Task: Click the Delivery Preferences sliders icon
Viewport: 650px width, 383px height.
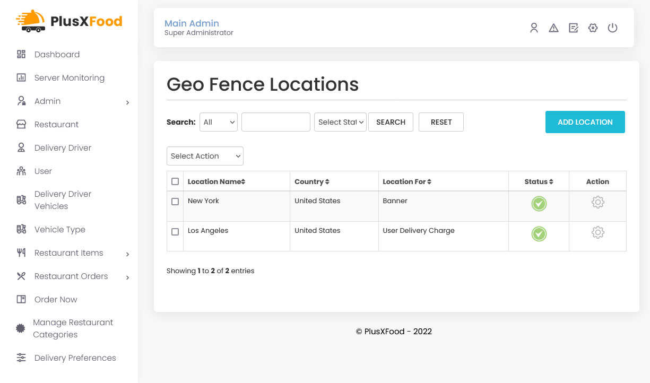Action: tap(21, 358)
